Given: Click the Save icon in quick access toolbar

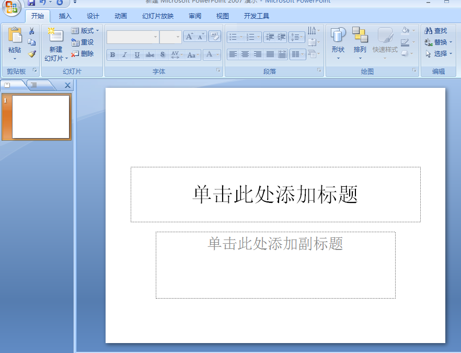Looking at the screenshot, I should point(31,3).
